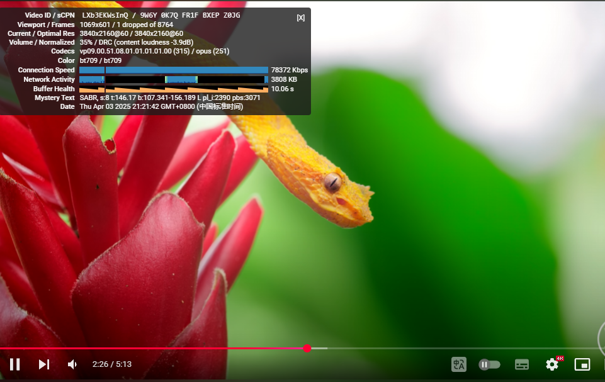Click the 2:26 / 5:13 time display
The image size is (605, 382).
[112, 364]
